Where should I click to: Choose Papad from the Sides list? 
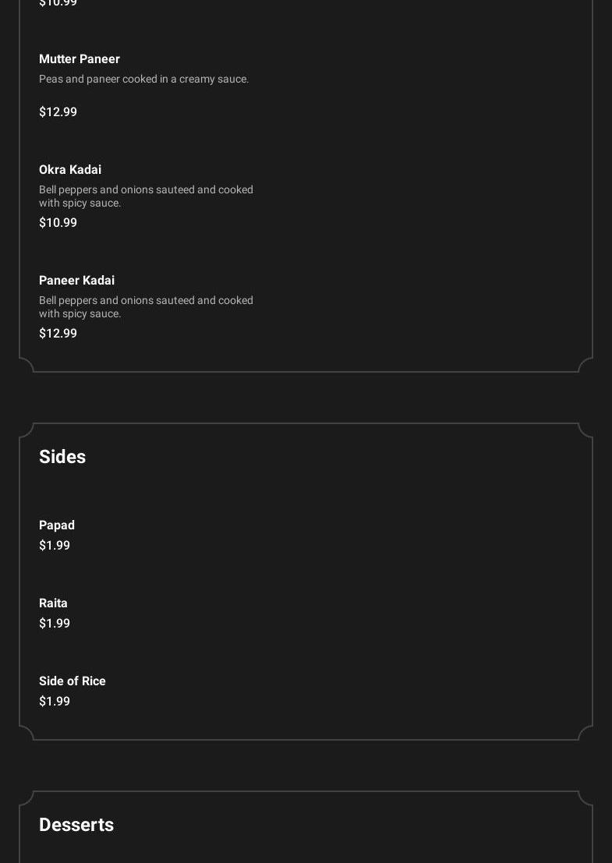click(57, 525)
